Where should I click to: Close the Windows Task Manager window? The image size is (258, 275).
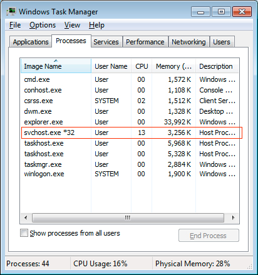(x=242, y=12)
